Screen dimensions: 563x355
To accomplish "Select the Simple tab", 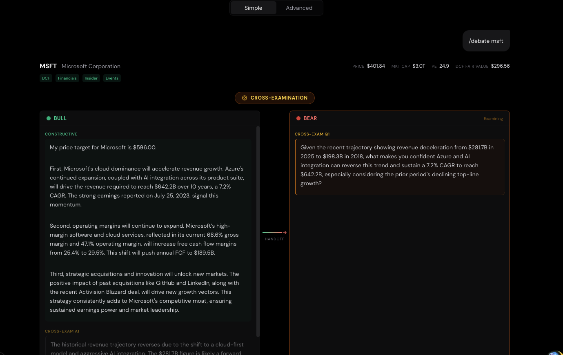I will [x=253, y=8].
